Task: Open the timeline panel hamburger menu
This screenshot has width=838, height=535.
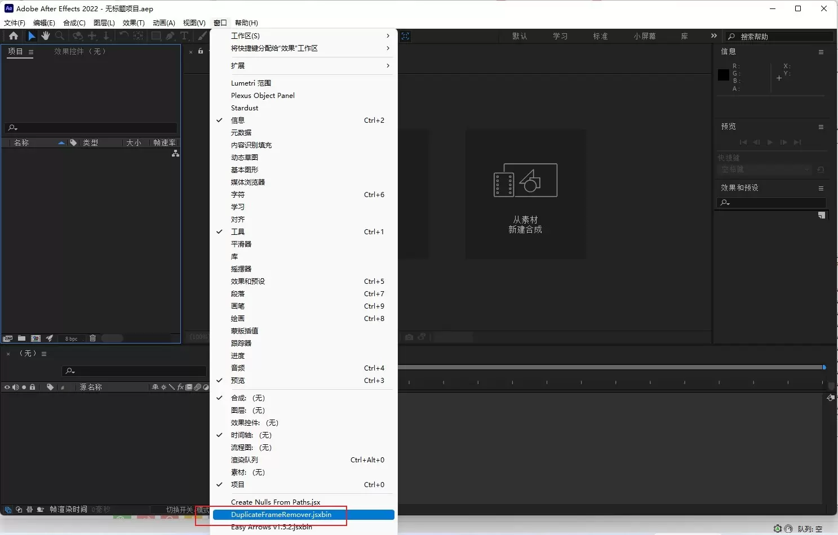Action: 44,354
